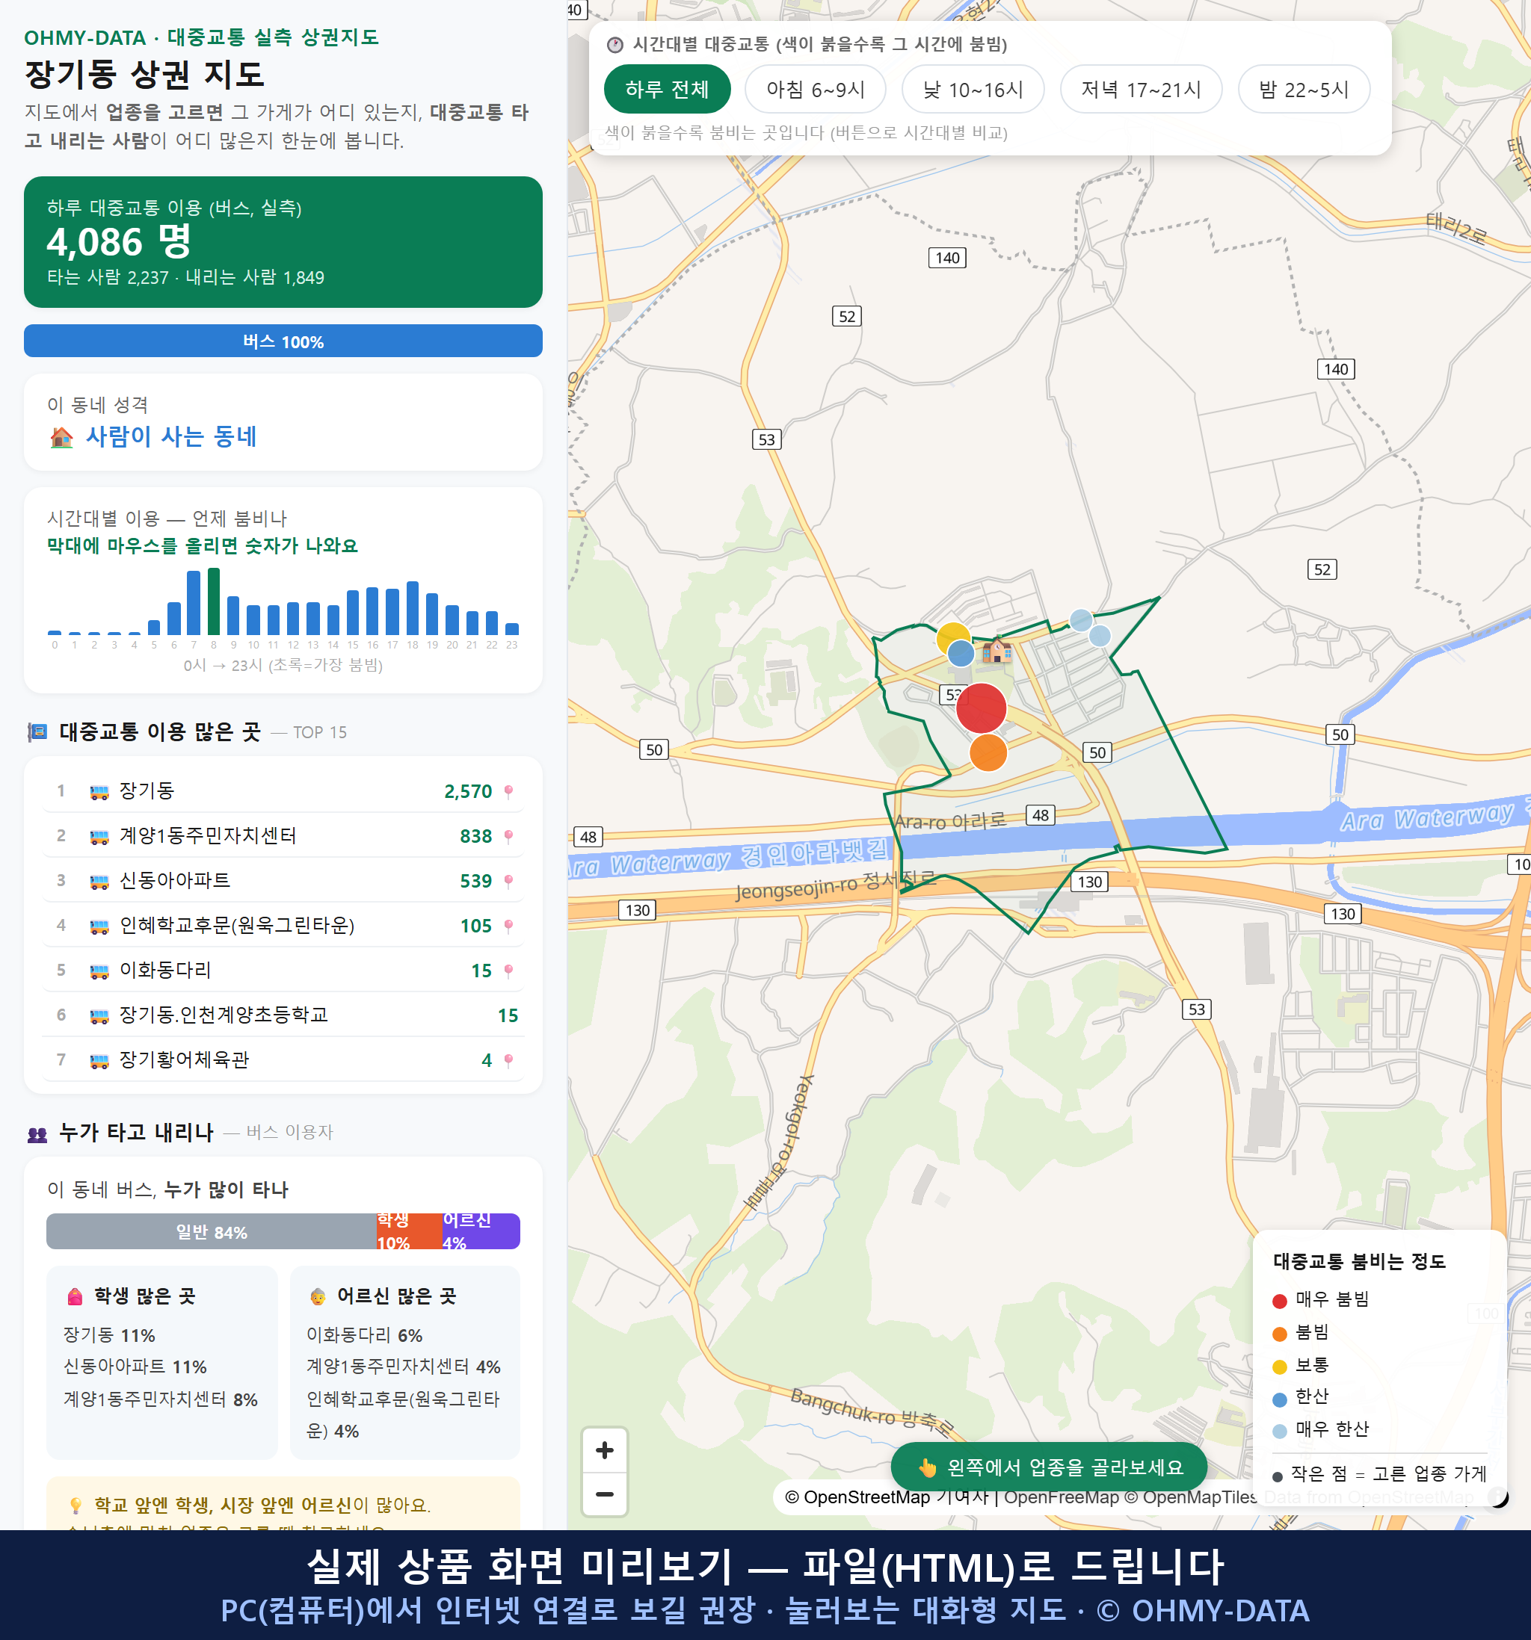Zoom in the map with plus button
This screenshot has height=1640, width=1531.
pyautogui.click(x=604, y=1449)
